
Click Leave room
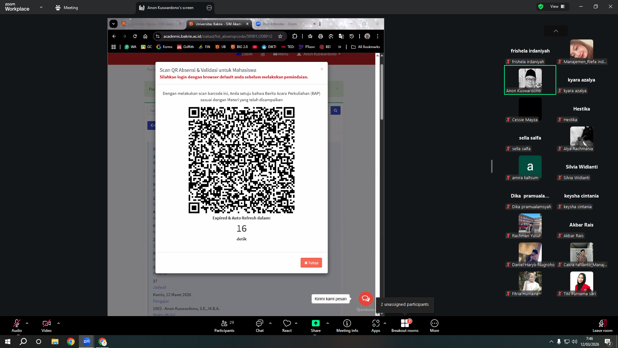pos(602,325)
